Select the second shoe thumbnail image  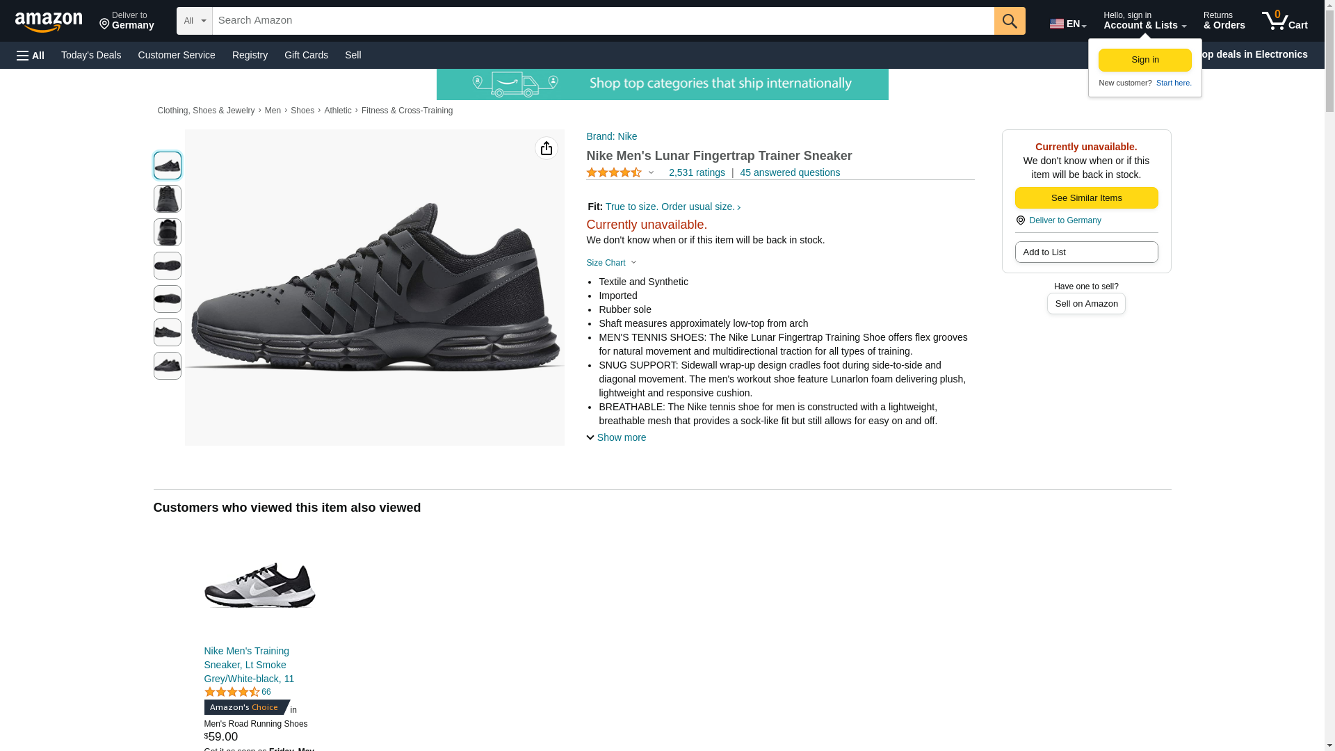(167, 199)
